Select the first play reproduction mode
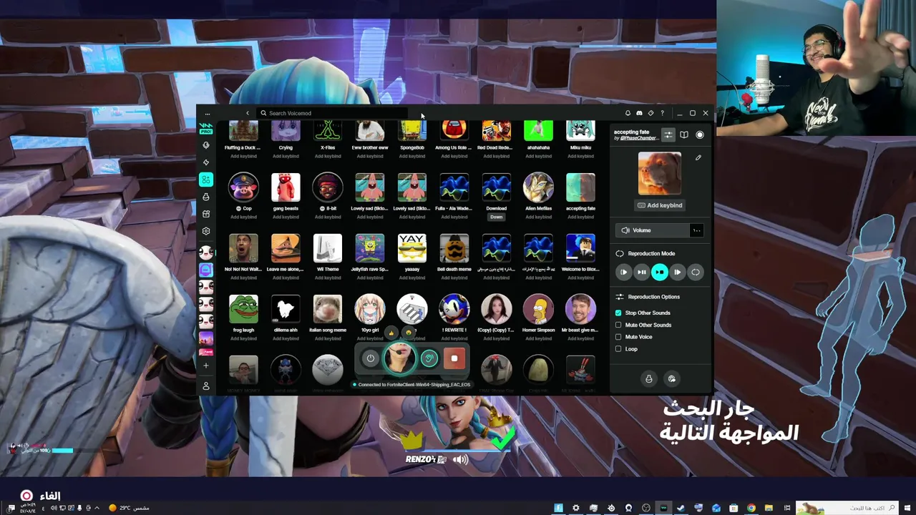 (x=623, y=272)
